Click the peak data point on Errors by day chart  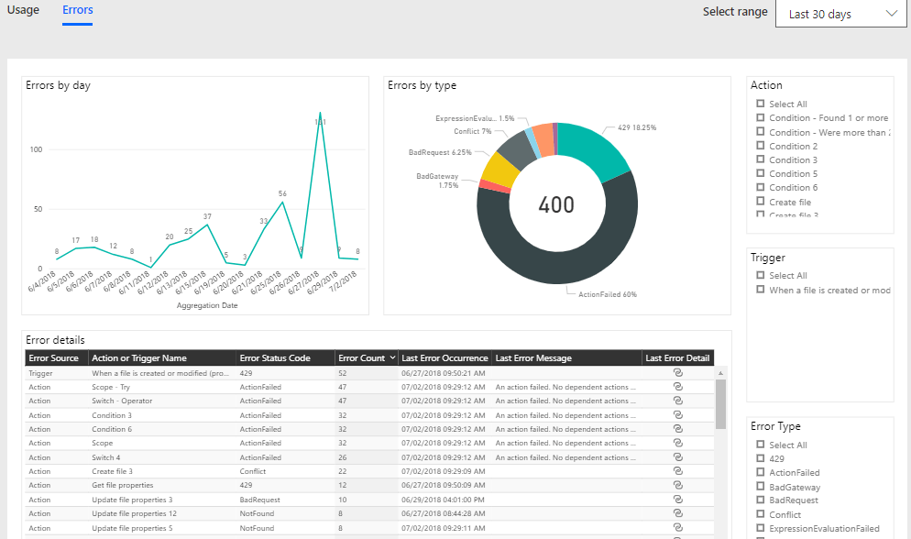click(x=320, y=114)
